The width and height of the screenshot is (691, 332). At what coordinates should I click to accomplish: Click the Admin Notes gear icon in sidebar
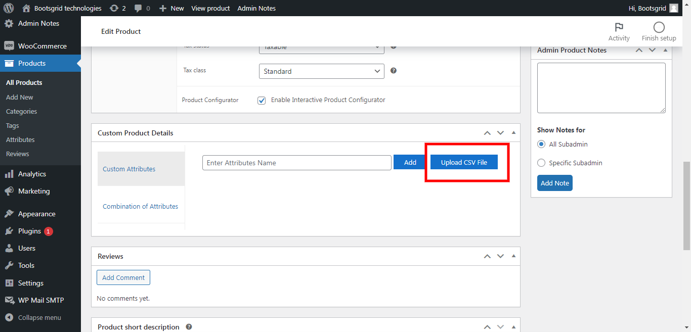[9, 23]
